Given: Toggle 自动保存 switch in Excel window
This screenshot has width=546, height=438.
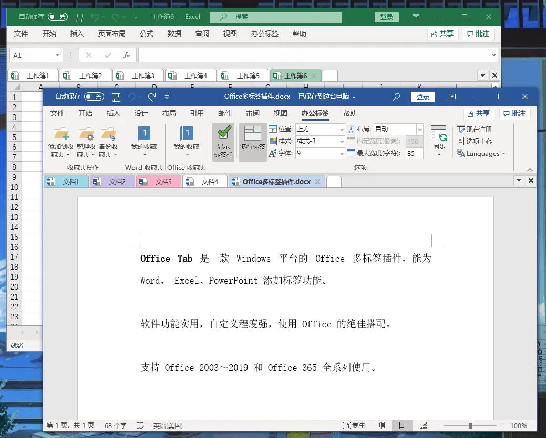Looking at the screenshot, I should click(57, 17).
